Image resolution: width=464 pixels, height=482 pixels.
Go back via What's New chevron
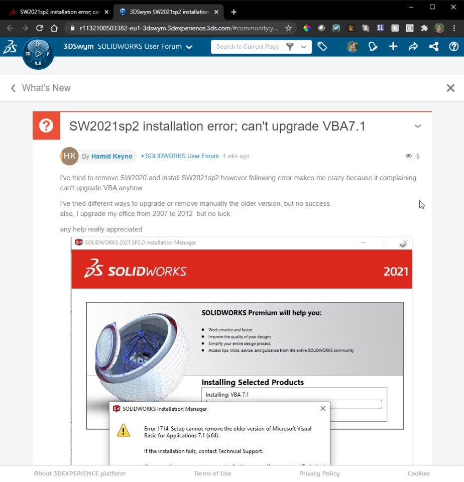pyautogui.click(x=13, y=88)
